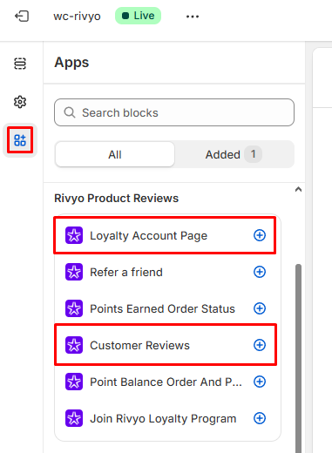Select Points Earned Order Status text
332x453 pixels.
(x=162, y=308)
